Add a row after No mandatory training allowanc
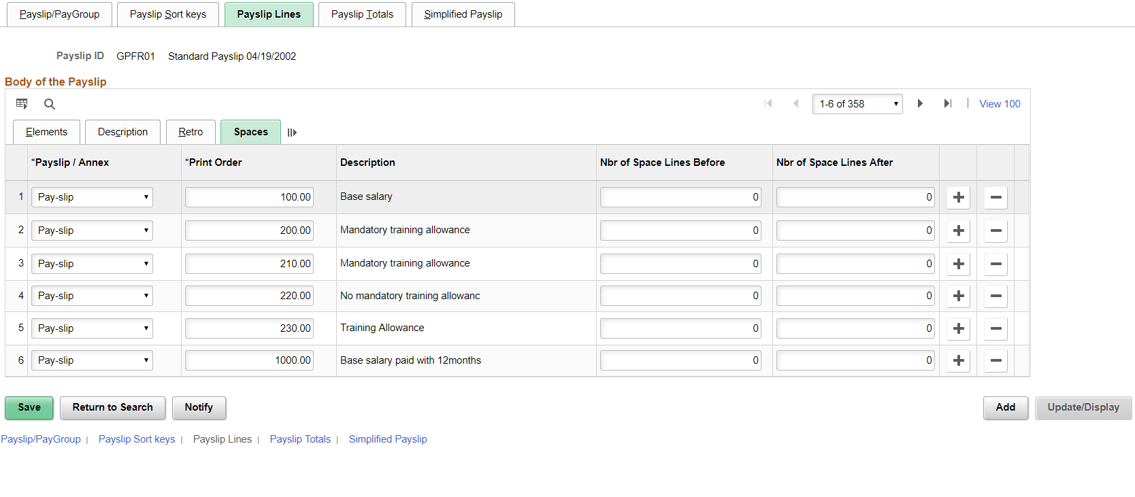1135x497 pixels. (958, 296)
